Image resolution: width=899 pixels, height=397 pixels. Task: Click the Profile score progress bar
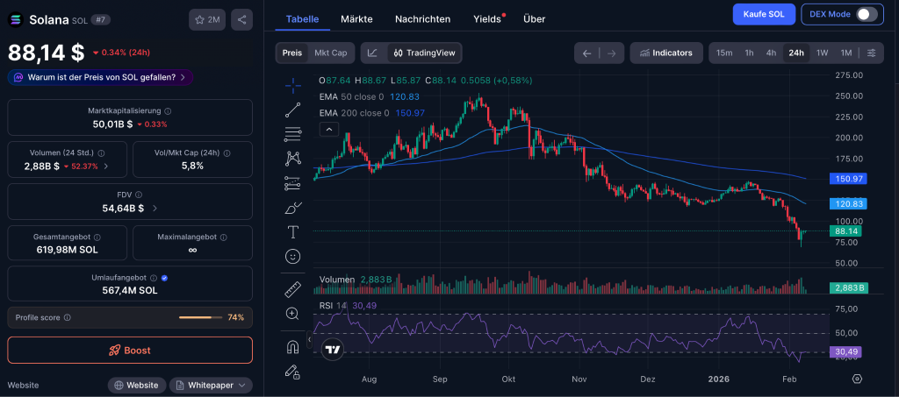tap(200, 317)
